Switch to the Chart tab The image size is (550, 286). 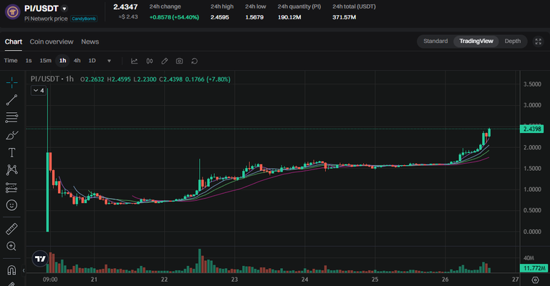[x=14, y=41]
